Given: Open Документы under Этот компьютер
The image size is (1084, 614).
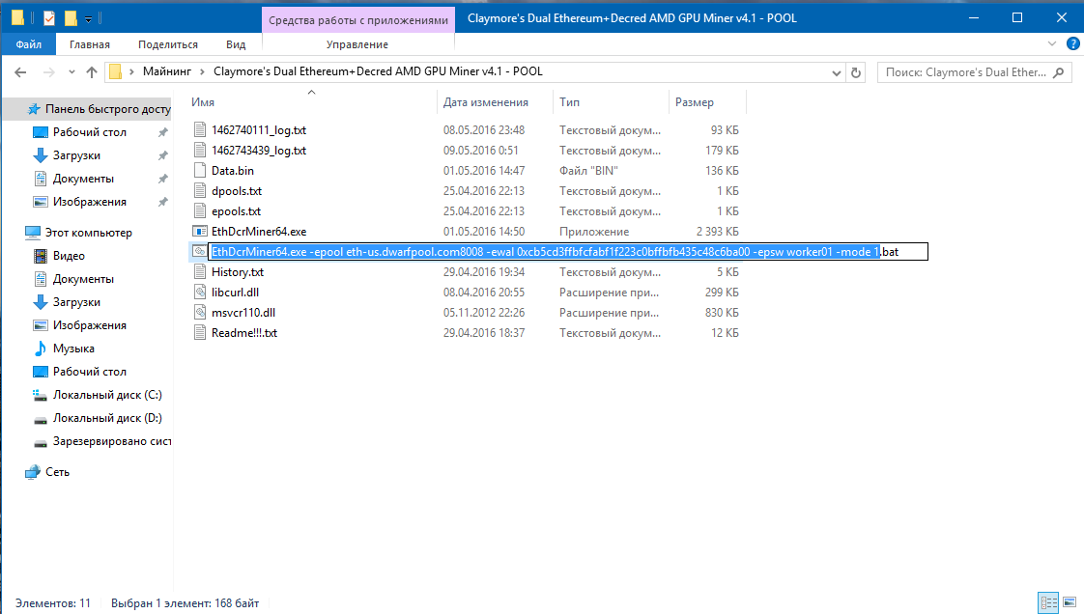Looking at the screenshot, I should click(83, 279).
